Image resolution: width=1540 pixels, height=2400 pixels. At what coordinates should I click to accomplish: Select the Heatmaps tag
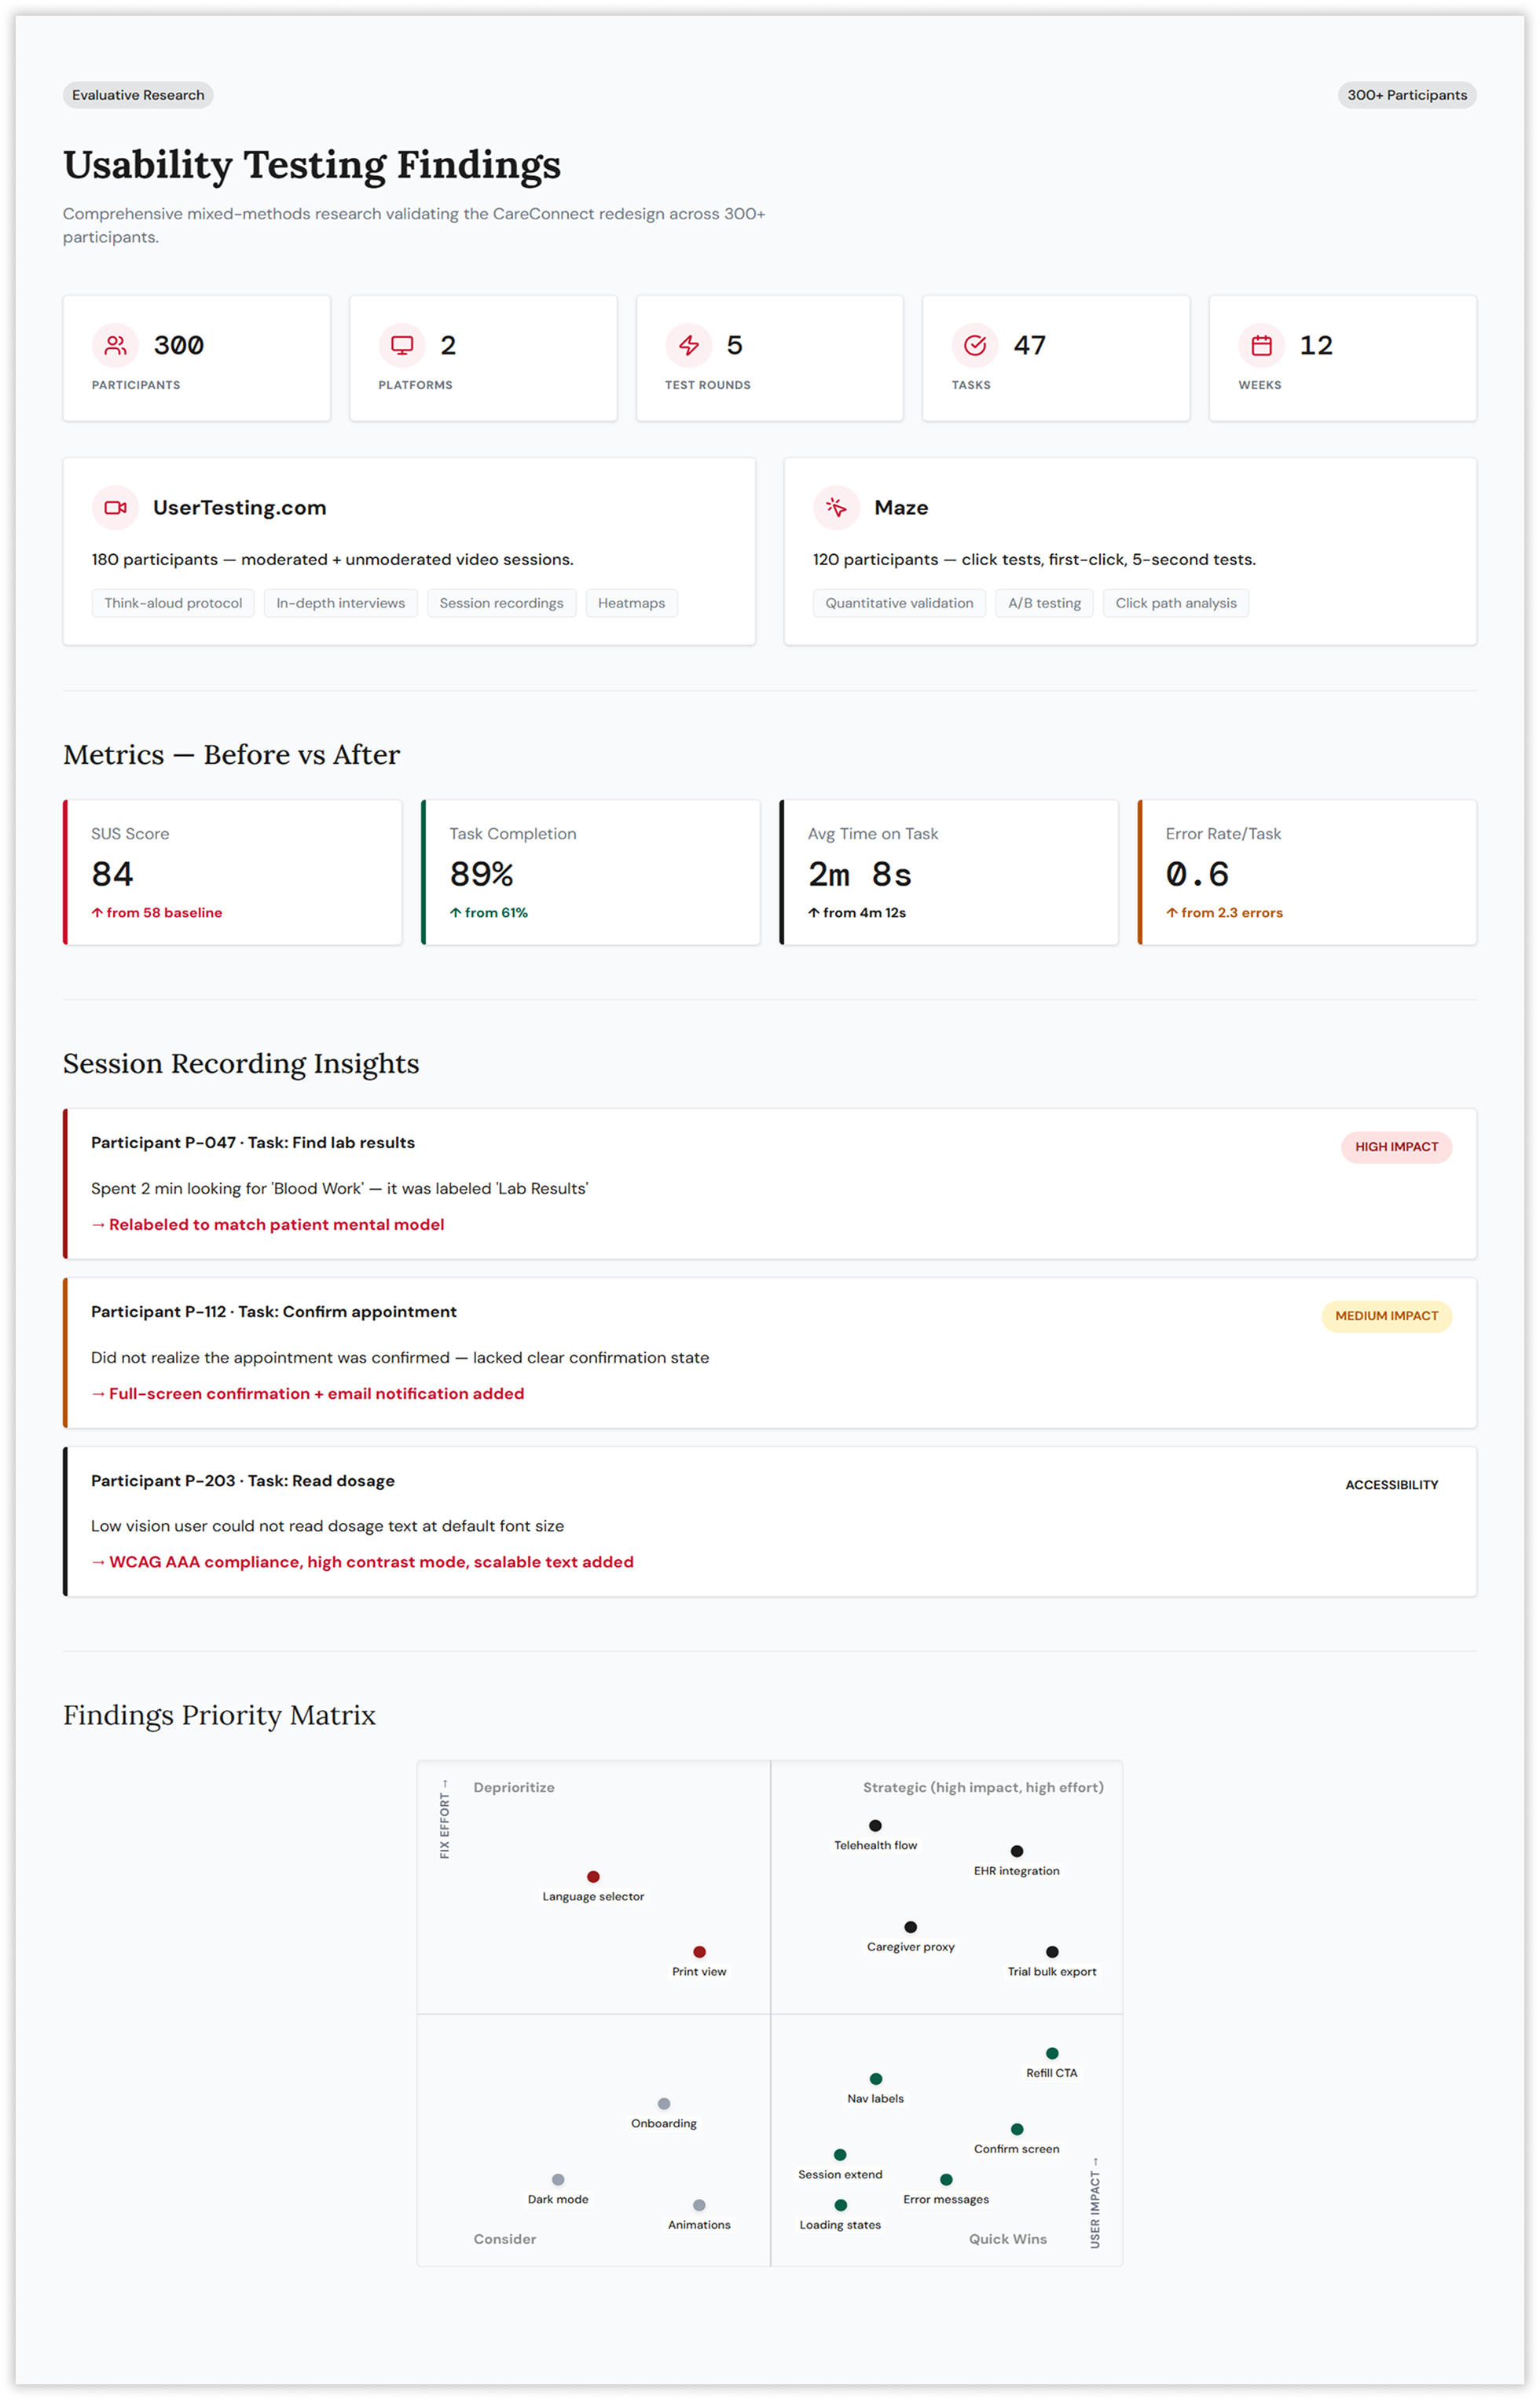[631, 603]
